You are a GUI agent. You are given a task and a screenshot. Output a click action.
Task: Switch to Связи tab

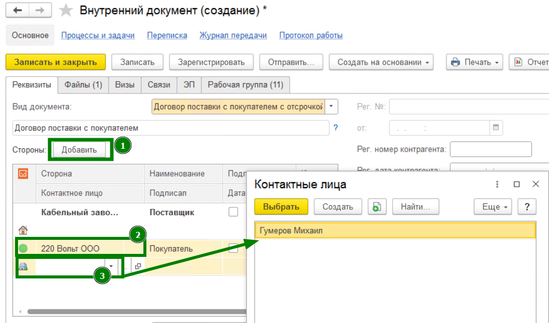pos(159,85)
